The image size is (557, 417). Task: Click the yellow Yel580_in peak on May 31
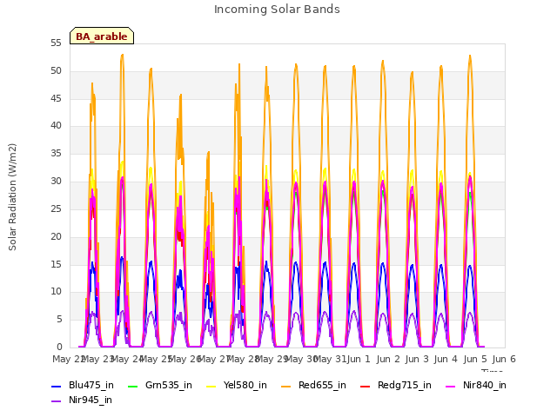[325, 169]
